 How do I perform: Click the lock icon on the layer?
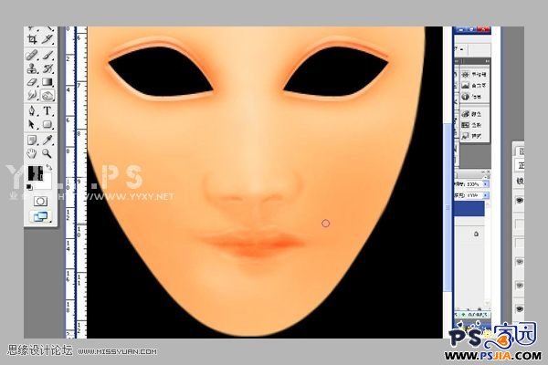(x=476, y=234)
